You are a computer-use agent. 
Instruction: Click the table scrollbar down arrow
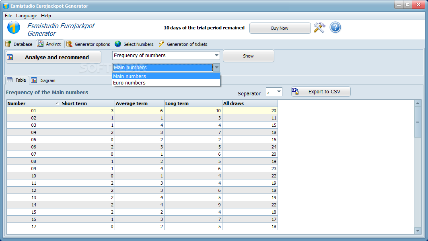coord(418,231)
